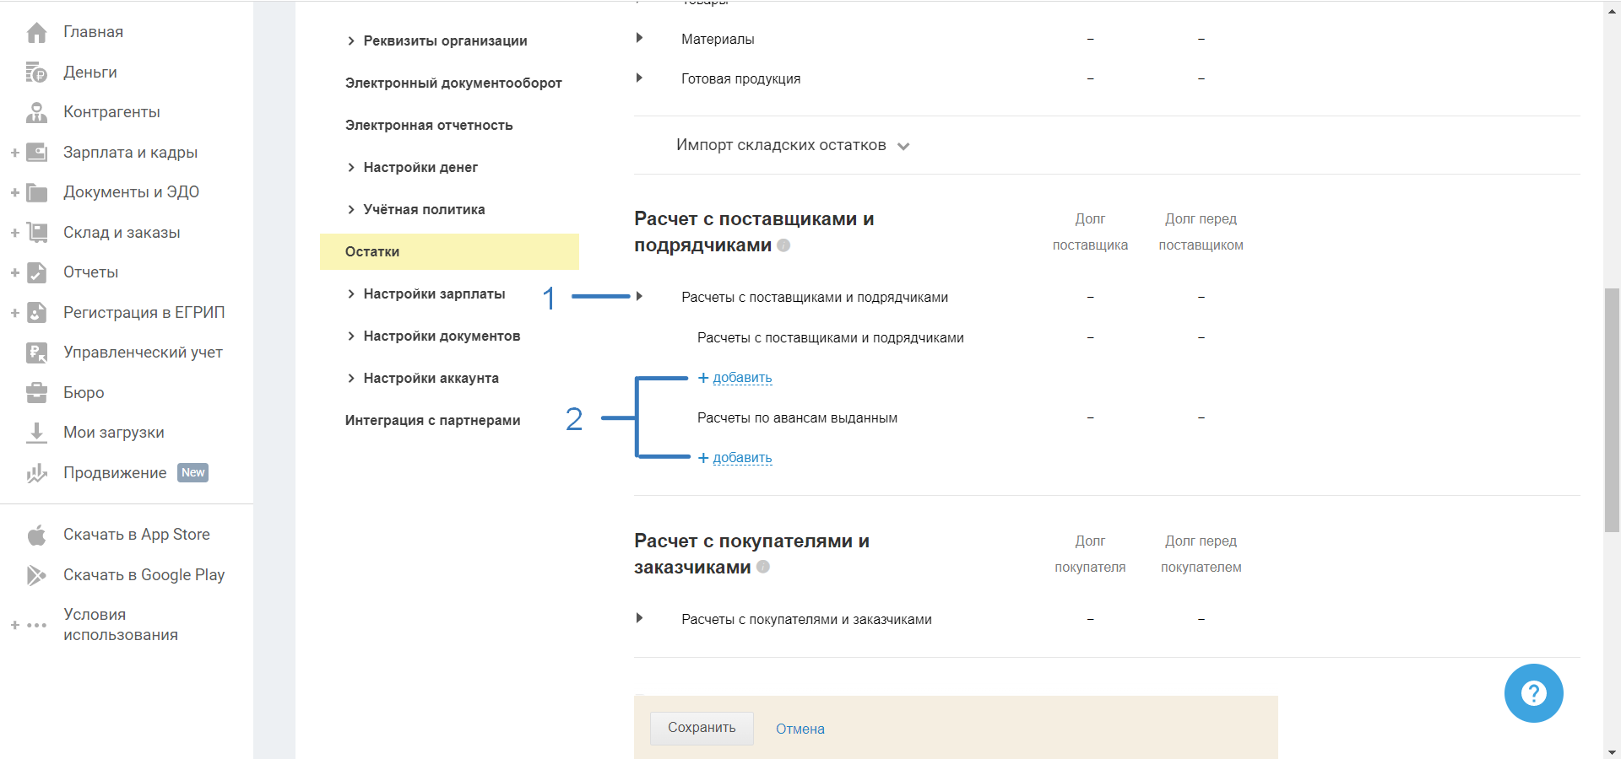Viewport: 1621px width, 759px height.
Task: Open the blue help question-mark button
Action: click(1533, 693)
